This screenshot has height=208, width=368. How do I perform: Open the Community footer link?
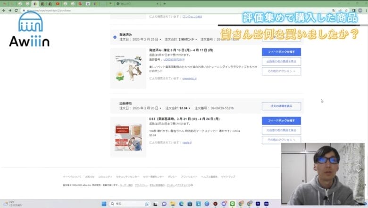105,176
